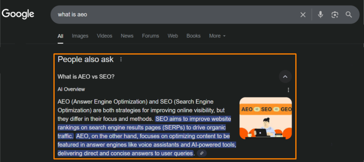Click the source link chip icon
This screenshot has width=364, height=162.
pyautogui.click(x=202, y=153)
